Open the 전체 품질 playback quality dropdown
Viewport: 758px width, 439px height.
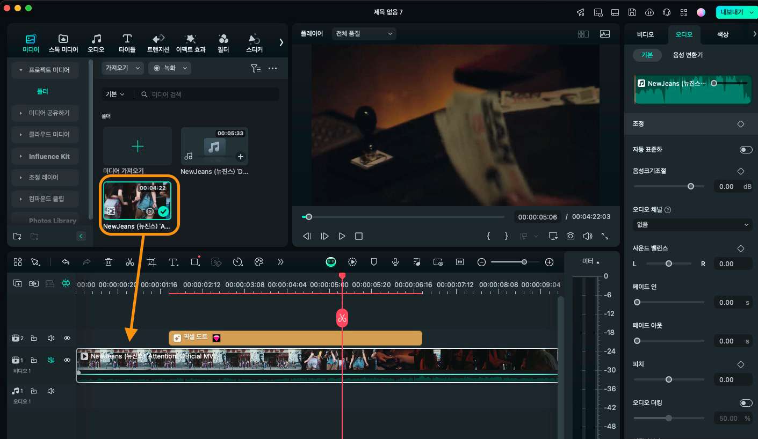364,33
